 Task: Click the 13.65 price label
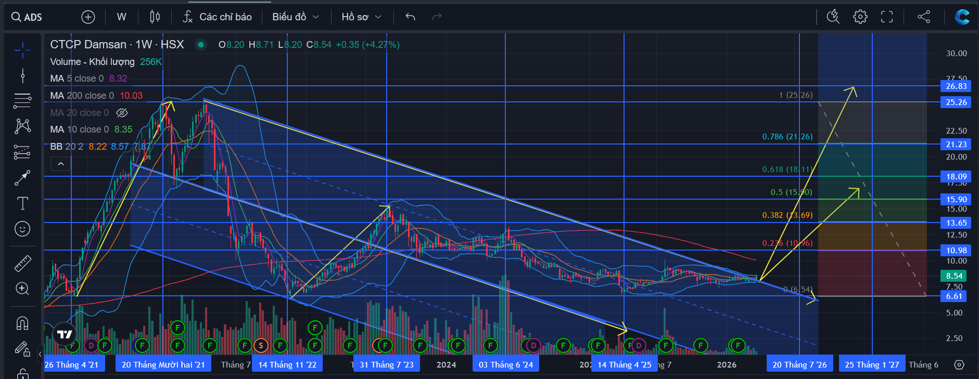(x=956, y=223)
